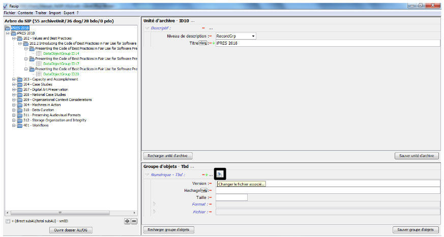This screenshot has height=237, width=444.
Task: Collapse the 202 - Values and Best Practices node
Action: point(13,38)
